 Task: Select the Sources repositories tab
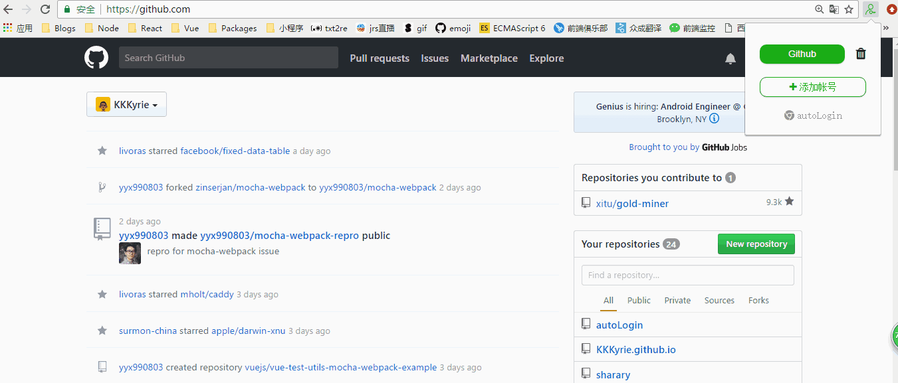[x=719, y=300]
